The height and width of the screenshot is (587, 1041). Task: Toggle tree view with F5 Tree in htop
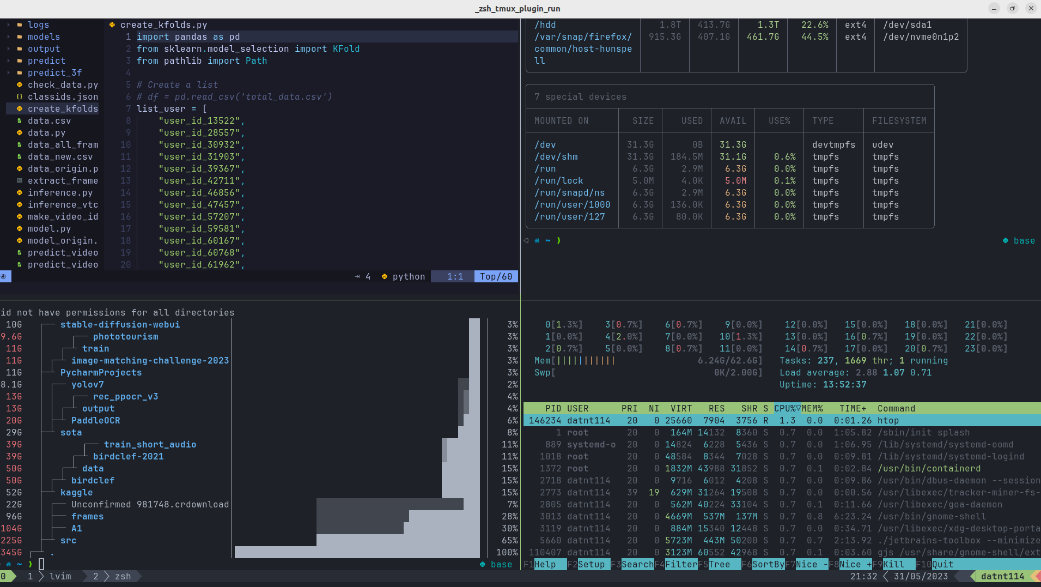[x=718, y=564]
